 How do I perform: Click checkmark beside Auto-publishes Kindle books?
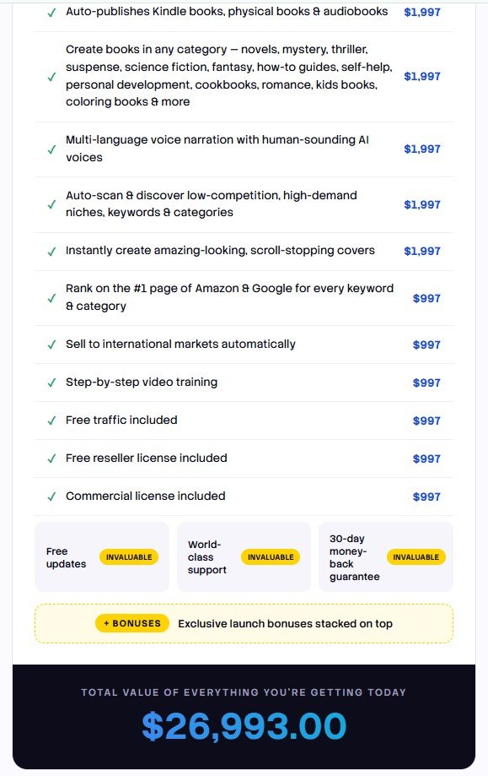51,13
